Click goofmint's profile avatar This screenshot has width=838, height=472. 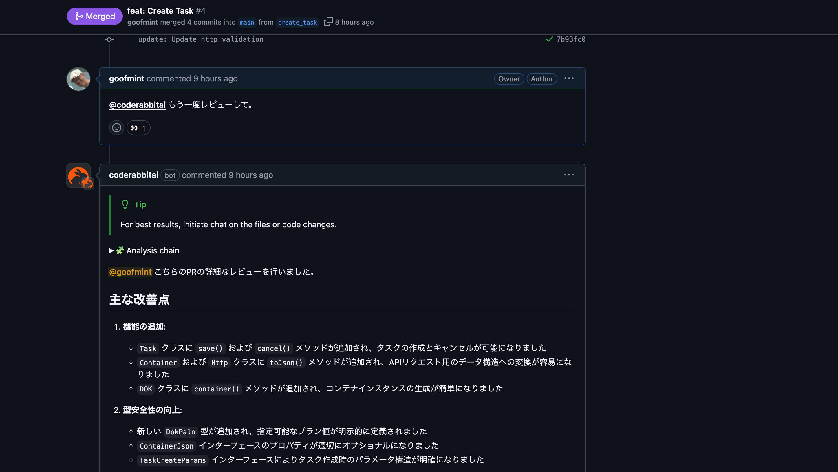pyautogui.click(x=78, y=79)
